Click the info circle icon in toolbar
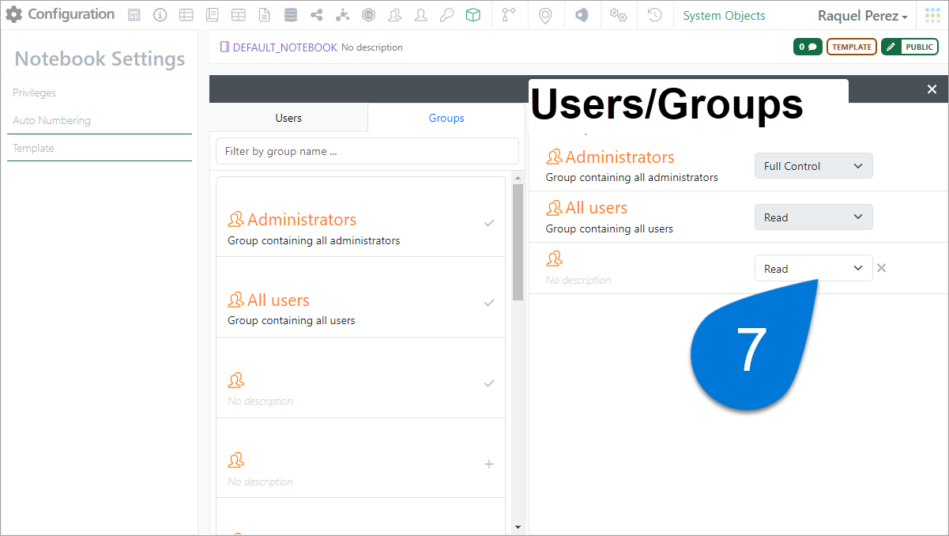The image size is (949, 536). click(x=160, y=15)
